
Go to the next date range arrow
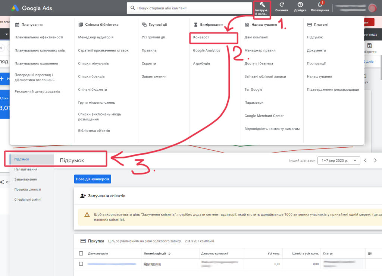375,160
